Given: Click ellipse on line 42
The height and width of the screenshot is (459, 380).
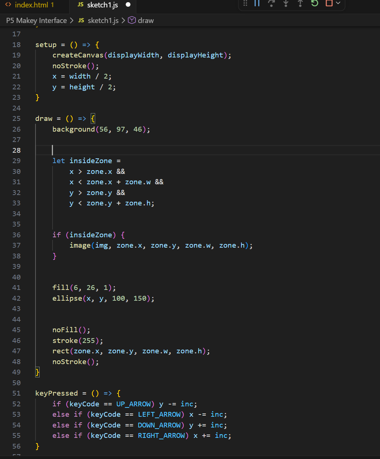Looking at the screenshot, I should tap(67, 298).
